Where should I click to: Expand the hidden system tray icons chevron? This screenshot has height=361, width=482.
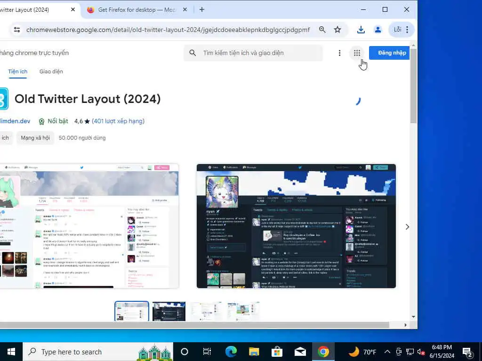tap(387, 352)
